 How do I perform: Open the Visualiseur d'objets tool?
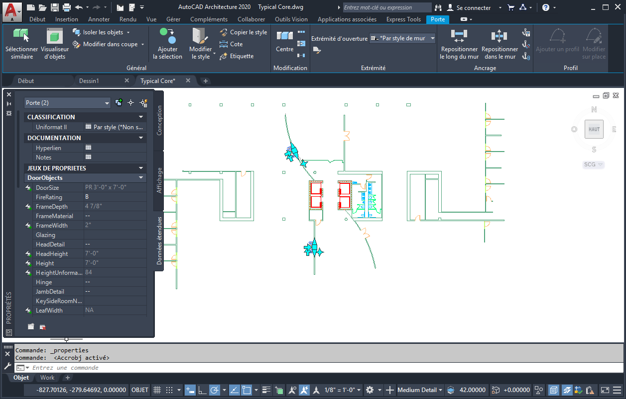point(55,44)
